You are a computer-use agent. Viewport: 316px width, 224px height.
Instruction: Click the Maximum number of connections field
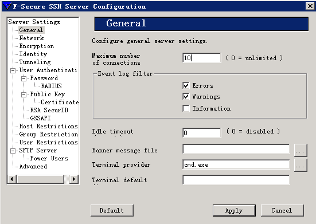[201, 58]
